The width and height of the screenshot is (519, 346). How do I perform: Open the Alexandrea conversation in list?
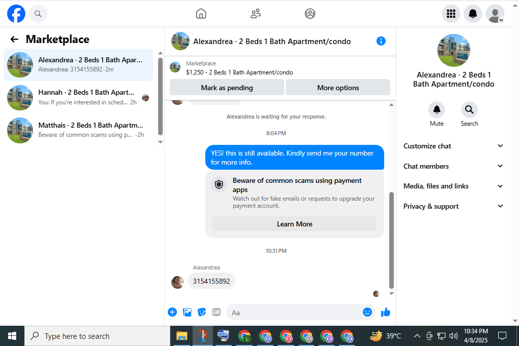pos(79,65)
